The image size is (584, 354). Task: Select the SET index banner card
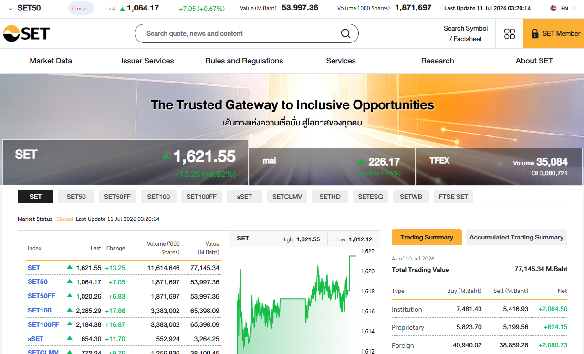tap(125, 162)
